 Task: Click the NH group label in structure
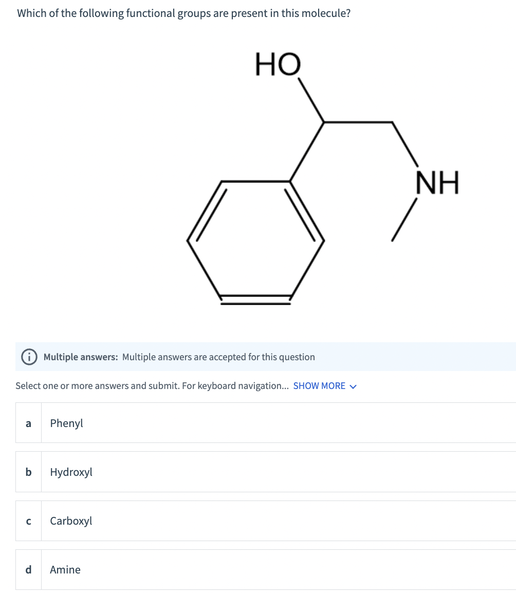click(438, 182)
